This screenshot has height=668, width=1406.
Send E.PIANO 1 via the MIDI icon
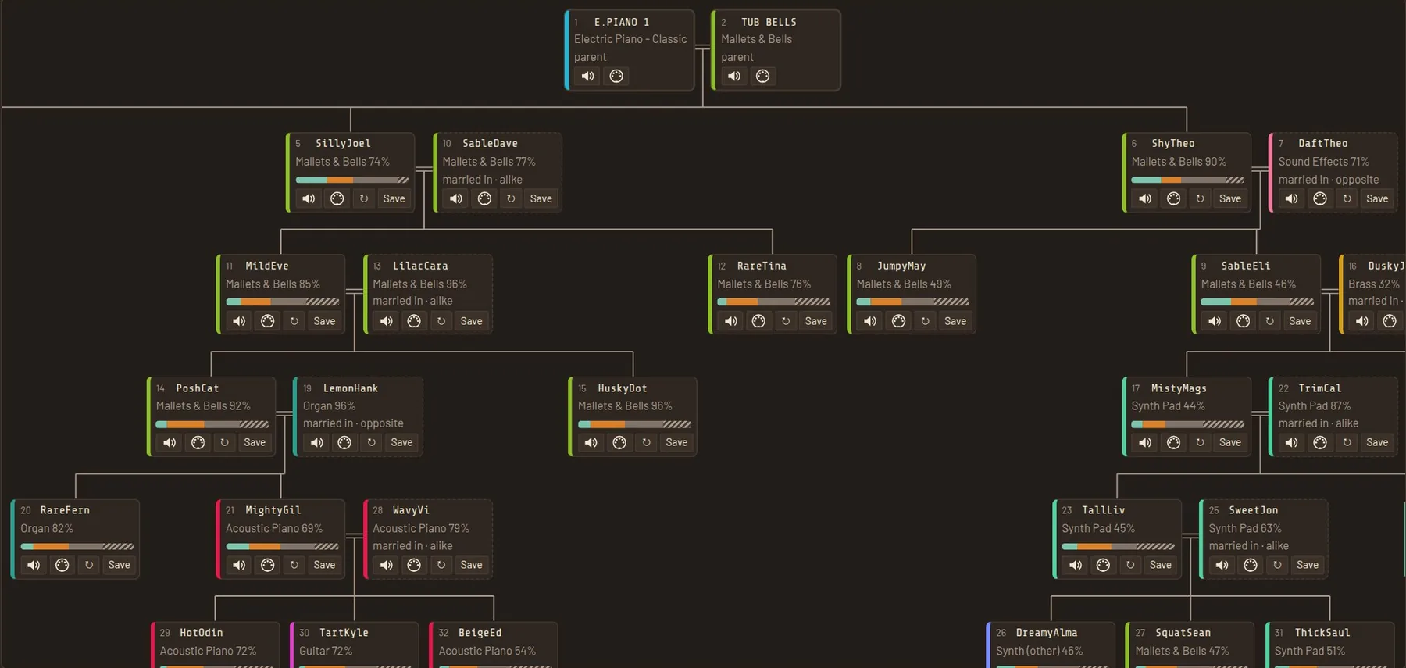click(x=616, y=76)
